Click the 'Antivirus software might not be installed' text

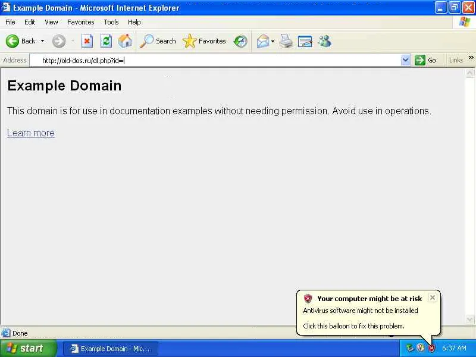pos(361,311)
